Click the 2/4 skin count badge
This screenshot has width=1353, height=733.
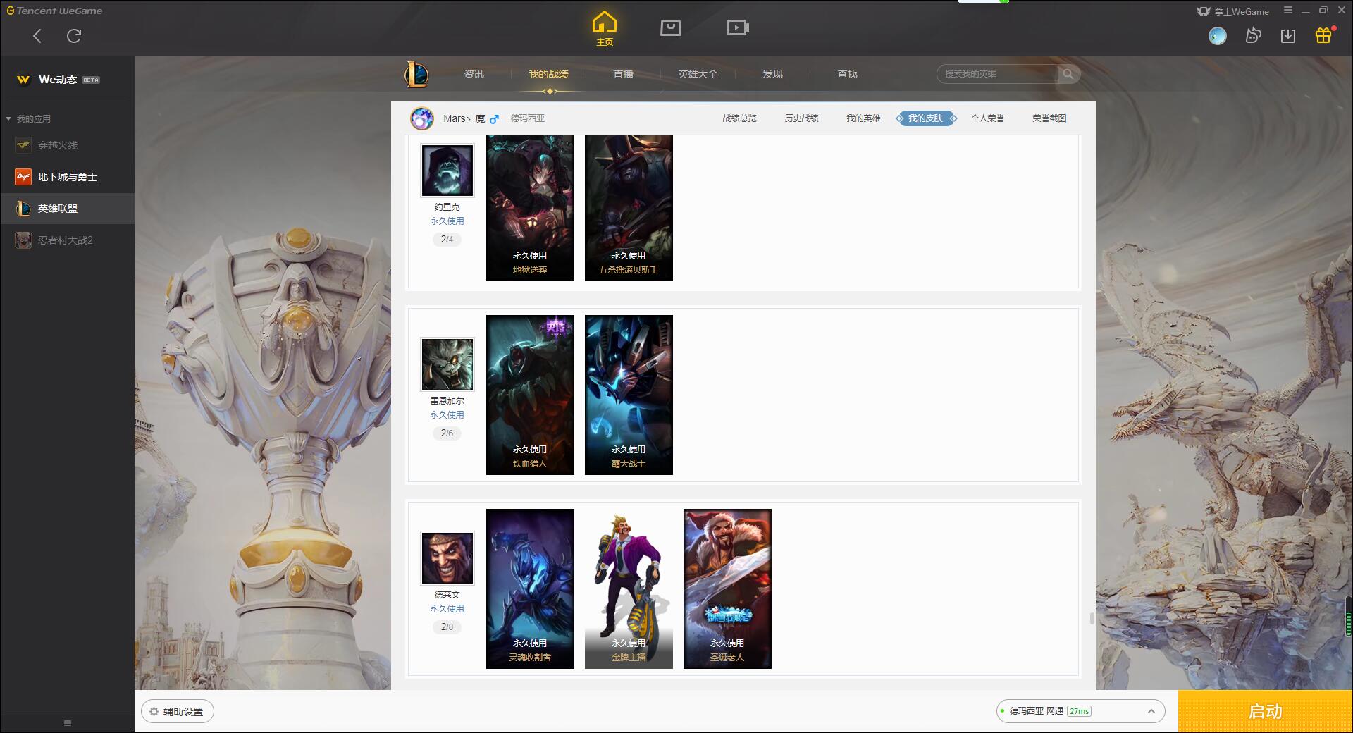[x=447, y=240]
